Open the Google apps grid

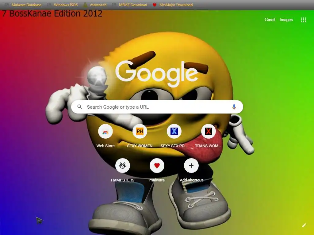[x=303, y=20]
